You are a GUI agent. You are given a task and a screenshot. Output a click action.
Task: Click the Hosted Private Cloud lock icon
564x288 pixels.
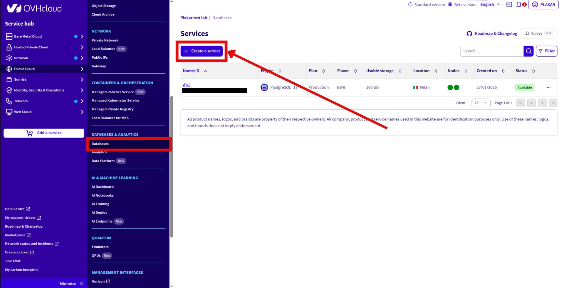pyautogui.click(x=9, y=47)
